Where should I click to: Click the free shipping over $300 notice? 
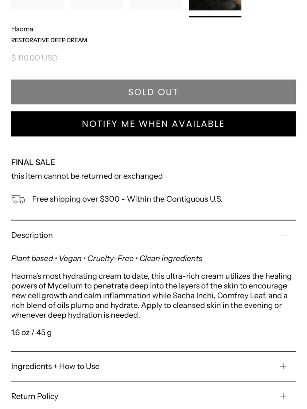point(127,199)
